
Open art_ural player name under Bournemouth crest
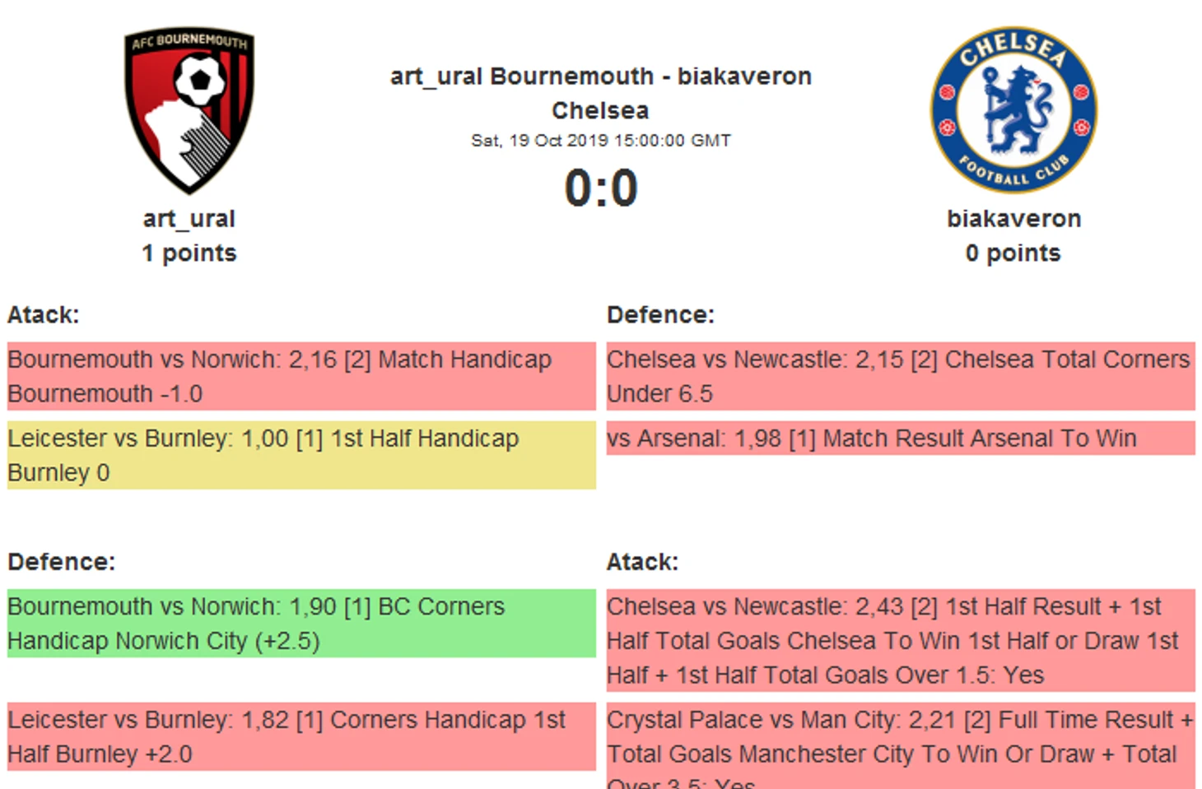coord(189,219)
